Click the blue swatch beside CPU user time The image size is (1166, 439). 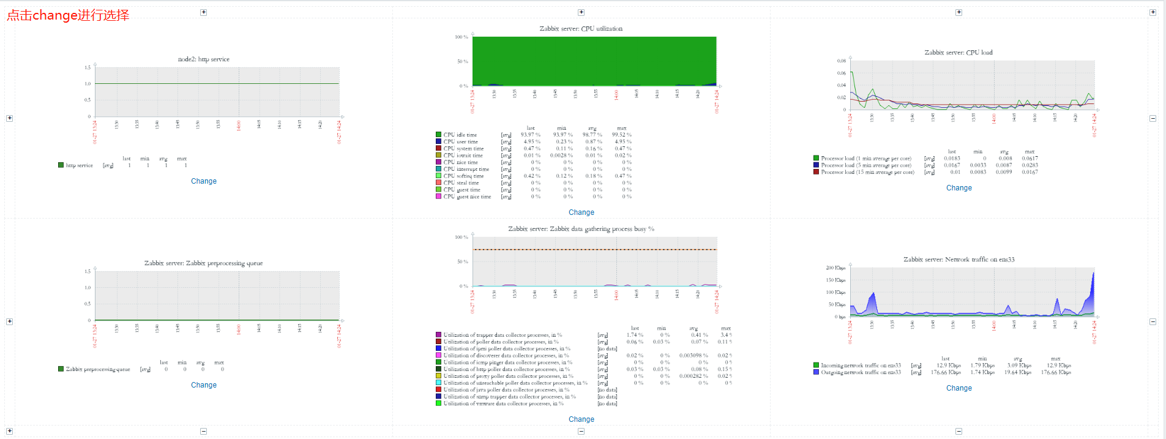438,141
